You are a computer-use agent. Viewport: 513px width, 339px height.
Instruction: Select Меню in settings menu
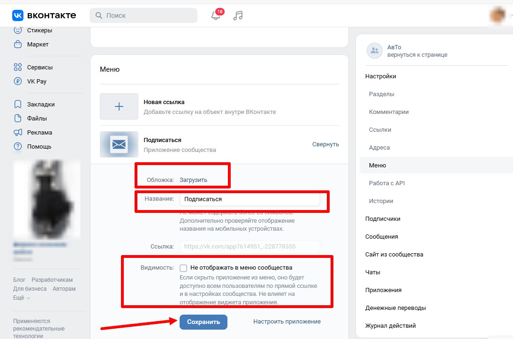point(437,165)
